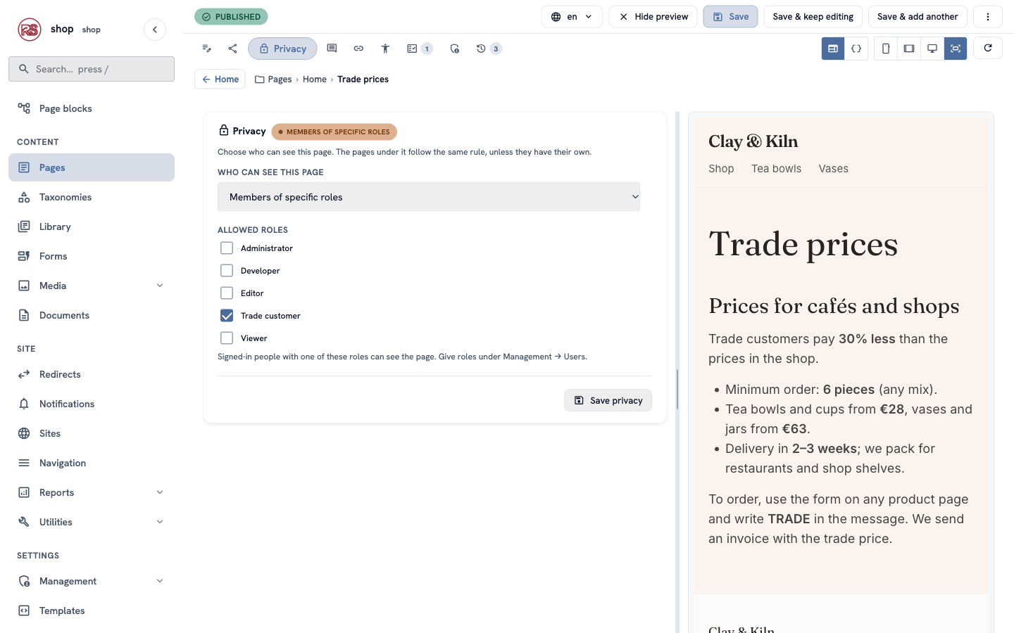Image resolution: width=1014 pixels, height=633 pixels.
Task: Select the Privacy tab in page toolbar
Action: tap(282, 49)
